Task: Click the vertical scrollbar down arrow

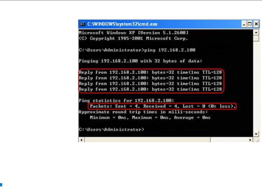Action: (x=256, y=134)
